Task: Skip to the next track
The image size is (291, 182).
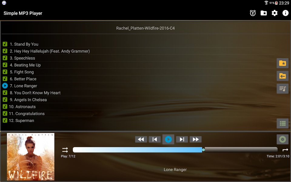Action: pos(182,139)
